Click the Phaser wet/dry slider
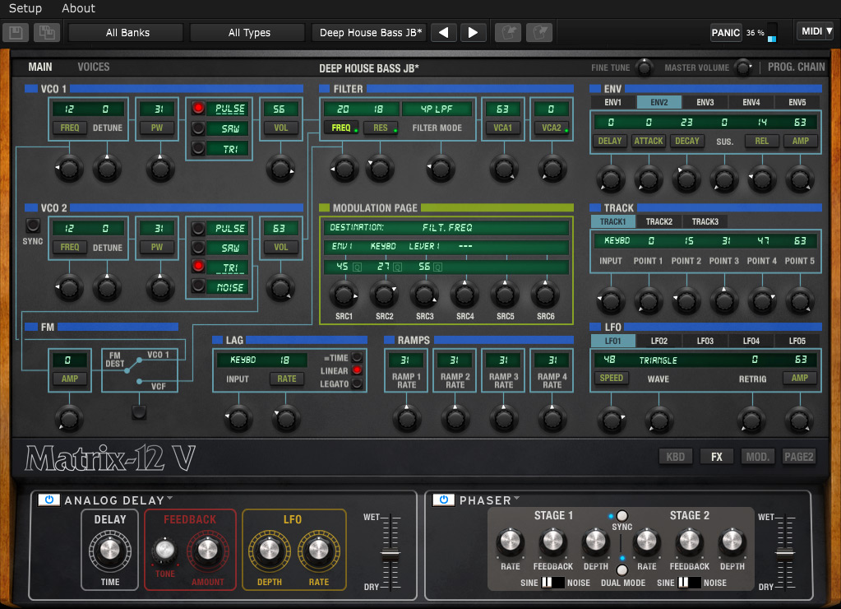This screenshot has width=841, height=609. [x=785, y=552]
